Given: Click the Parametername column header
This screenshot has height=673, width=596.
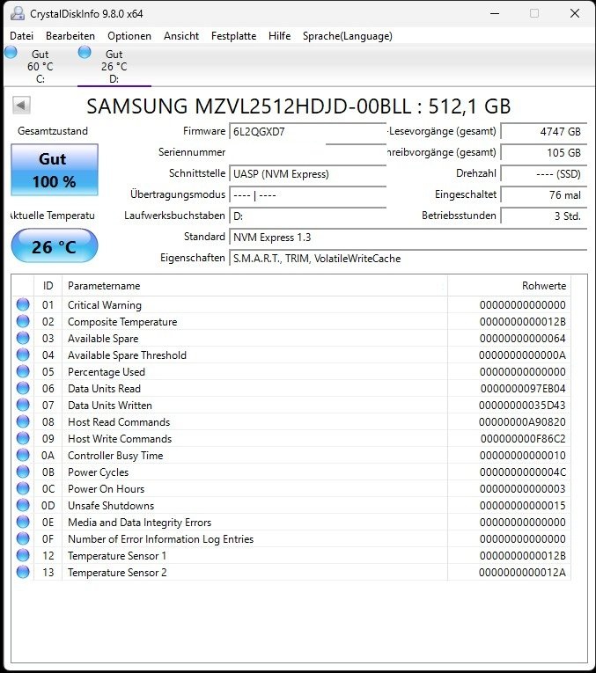Looking at the screenshot, I should (x=255, y=286).
